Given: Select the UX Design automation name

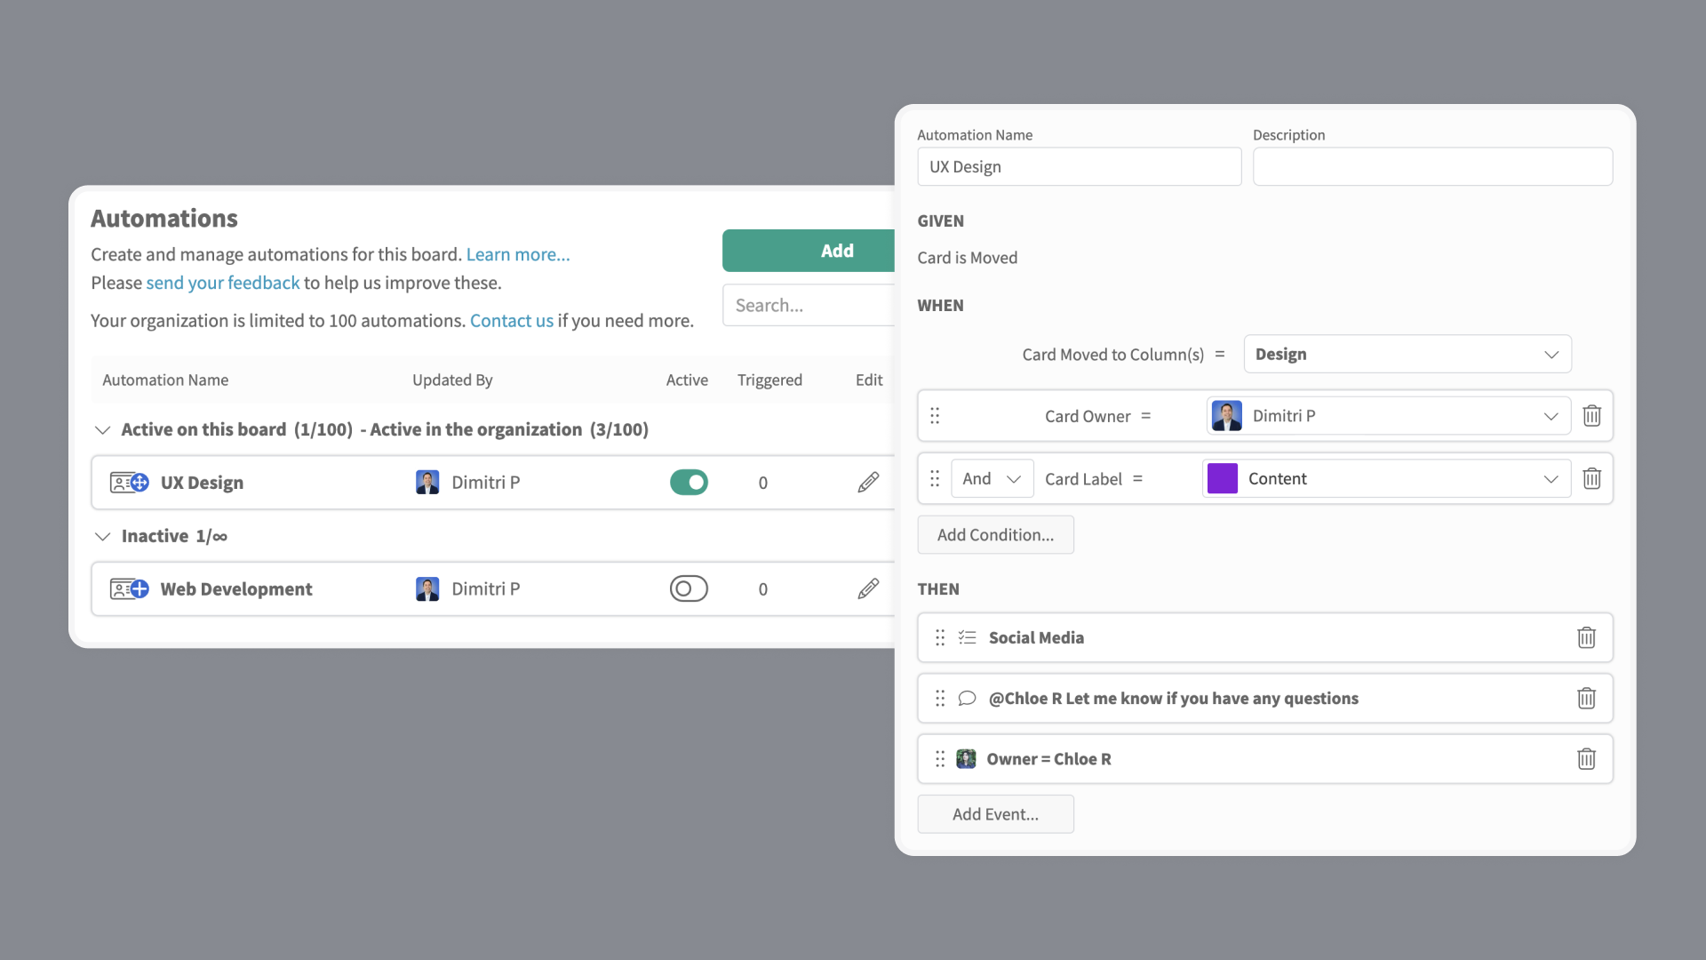Looking at the screenshot, I should pos(202,483).
